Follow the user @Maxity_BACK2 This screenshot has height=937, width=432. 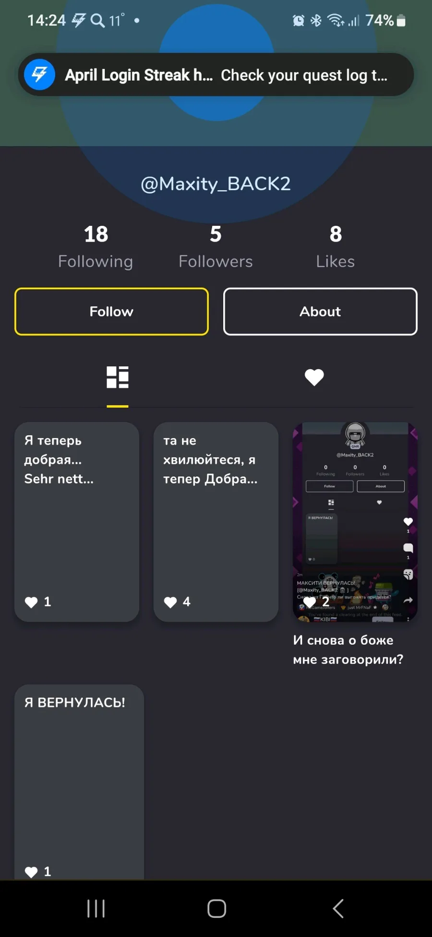point(111,311)
